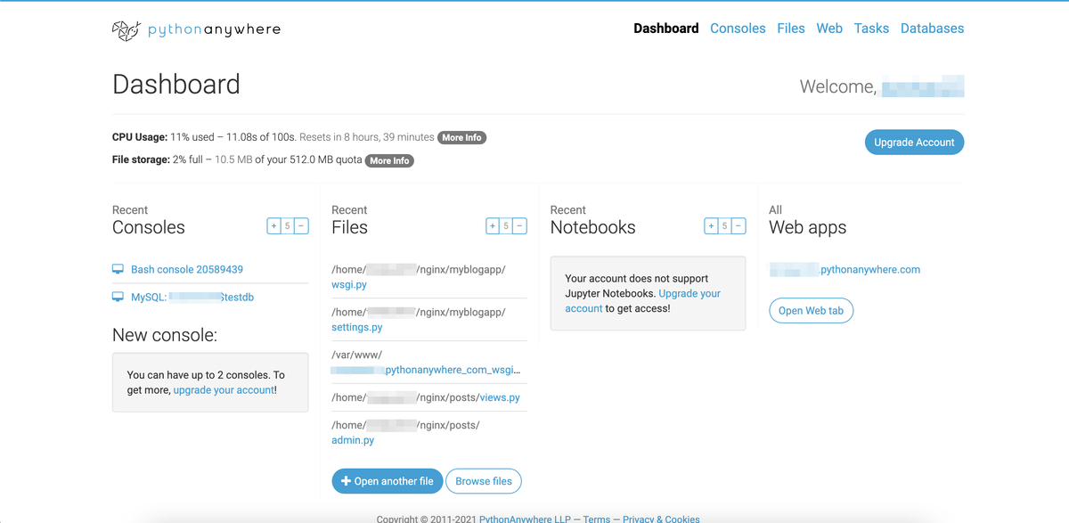Open the wsgi.py file in myblogapp
Screen dimensions: 1069x523
348,284
